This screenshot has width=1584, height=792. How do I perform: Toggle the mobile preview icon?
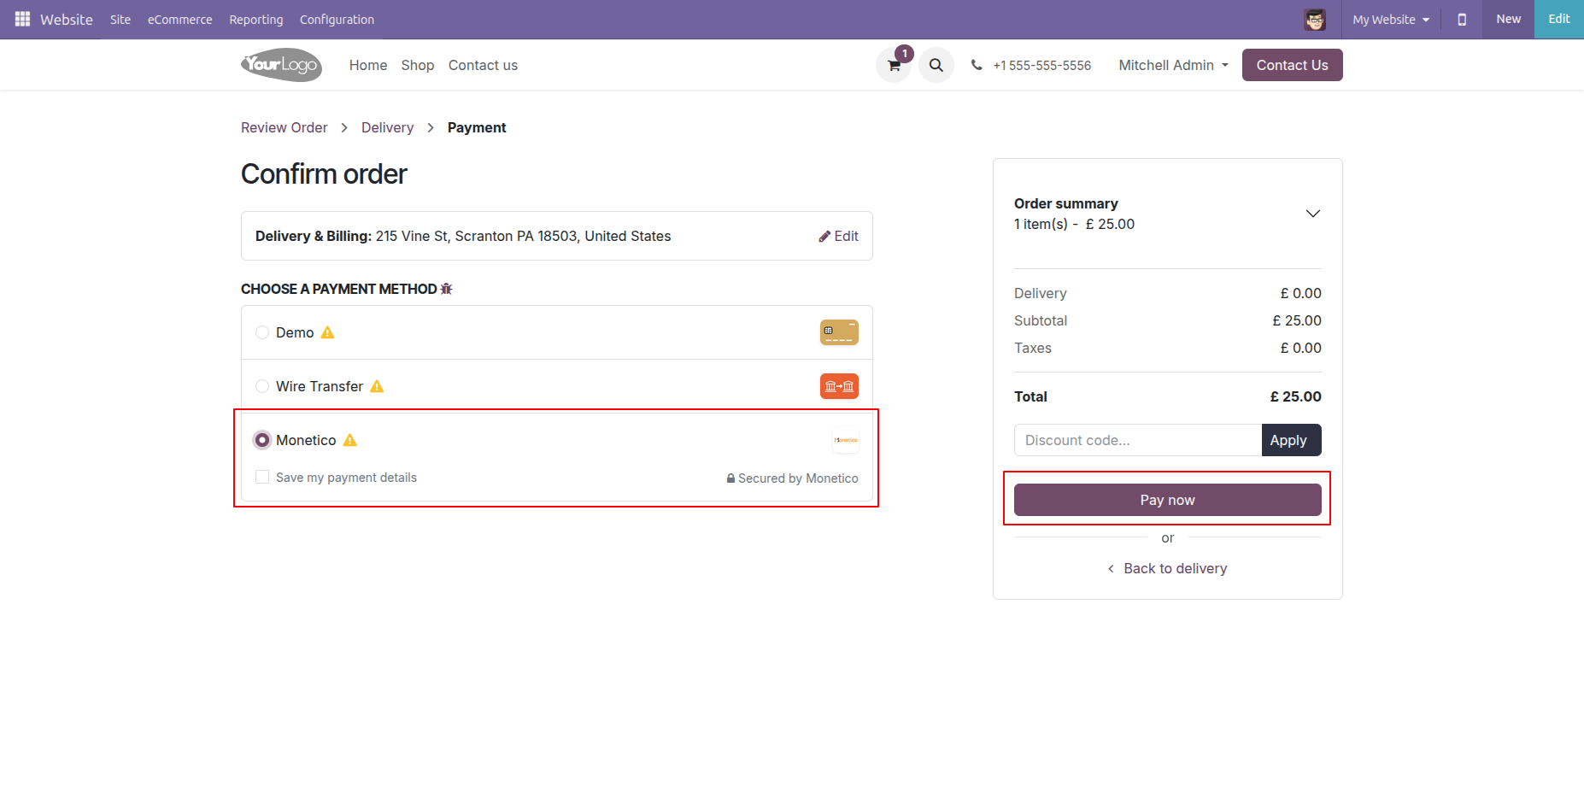pos(1462,20)
